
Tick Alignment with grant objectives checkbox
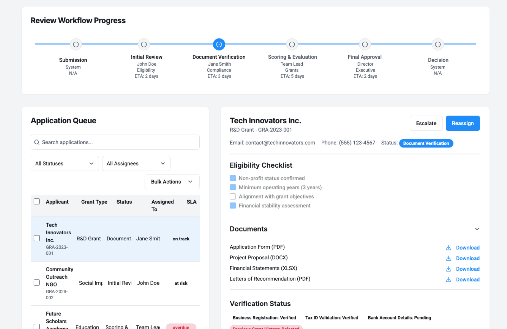[x=233, y=196]
